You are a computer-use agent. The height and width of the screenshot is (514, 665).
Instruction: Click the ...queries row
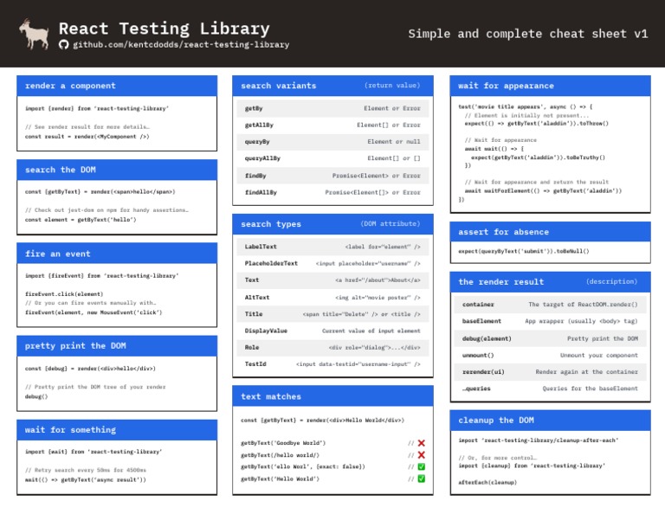pyautogui.click(x=550, y=389)
